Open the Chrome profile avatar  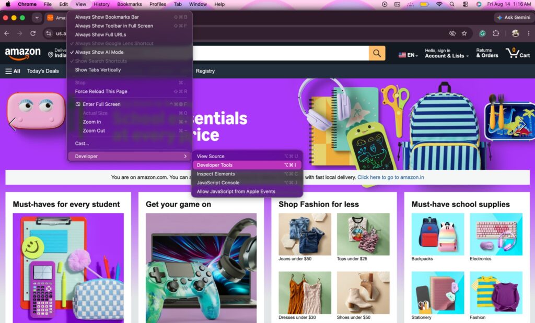click(x=515, y=33)
